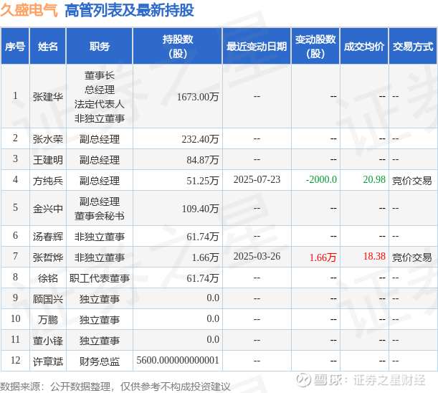Click the 84.87万 shareholding value
Screen dimensions: 438x393
tap(203, 160)
